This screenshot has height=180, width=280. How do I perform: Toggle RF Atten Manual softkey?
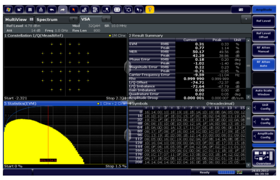point(263,50)
